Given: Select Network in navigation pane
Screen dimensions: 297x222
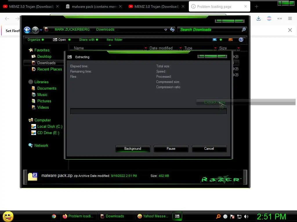Looking at the screenshot, I should click(x=38, y=146).
